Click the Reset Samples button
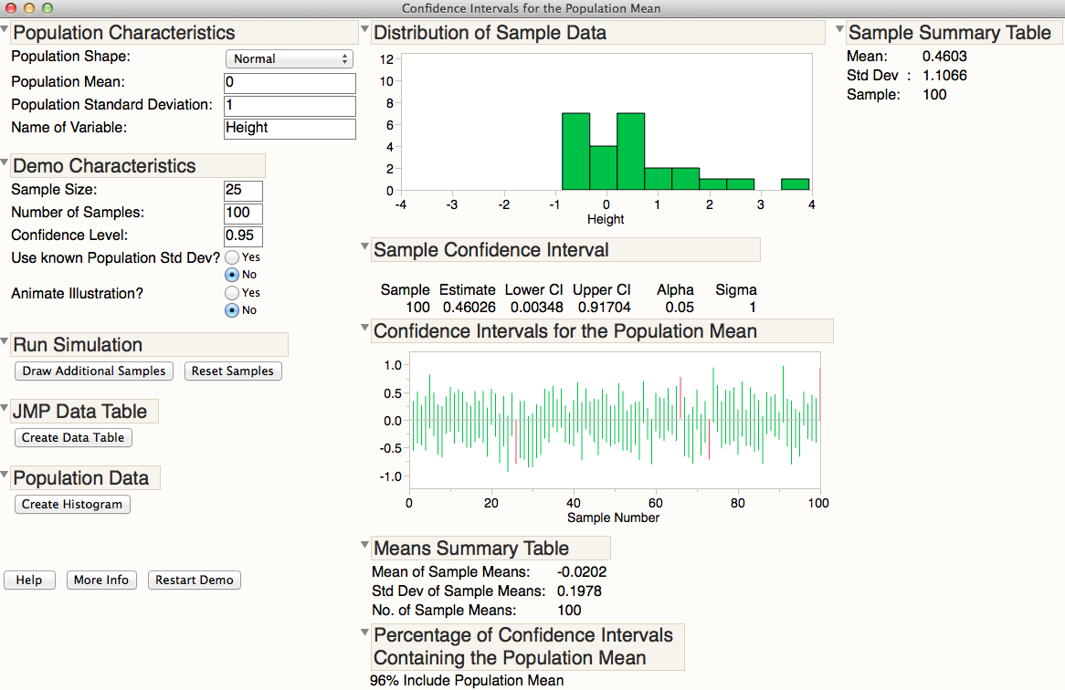Viewport: 1065px width, 690px height. pyautogui.click(x=233, y=371)
